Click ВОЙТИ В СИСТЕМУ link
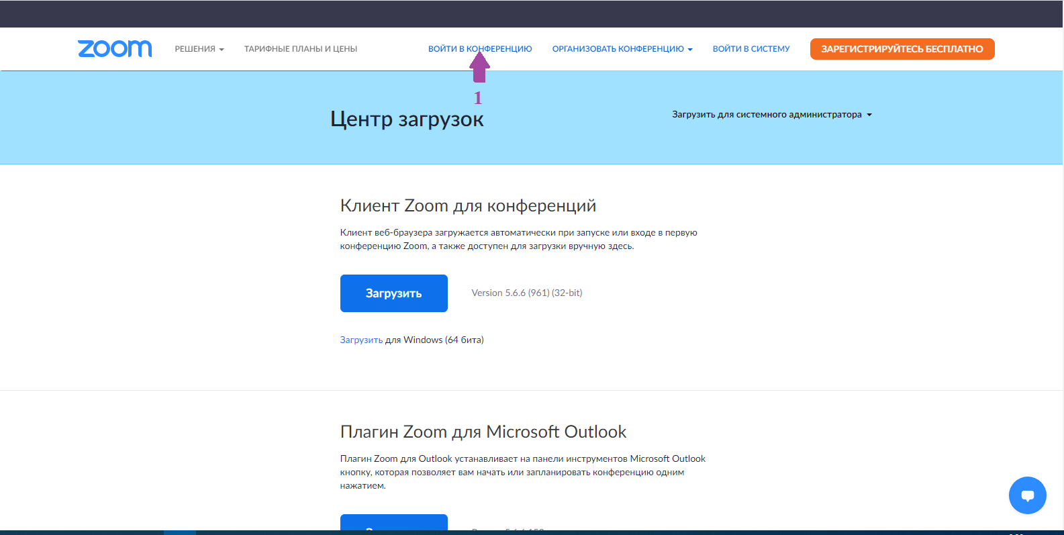 (x=751, y=49)
